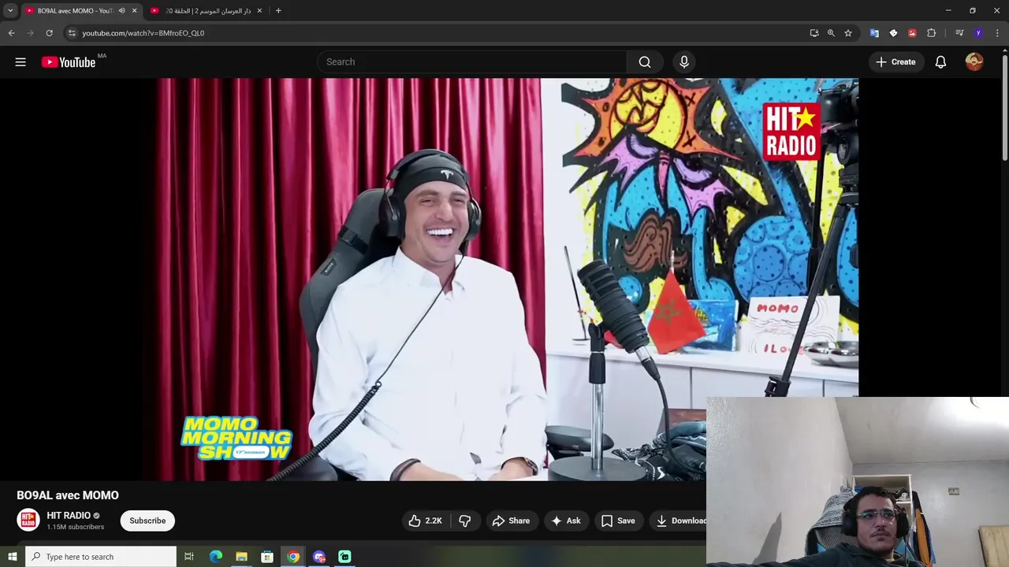The height and width of the screenshot is (567, 1009).
Task: Open YouTube notifications bell
Action: (940, 62)
